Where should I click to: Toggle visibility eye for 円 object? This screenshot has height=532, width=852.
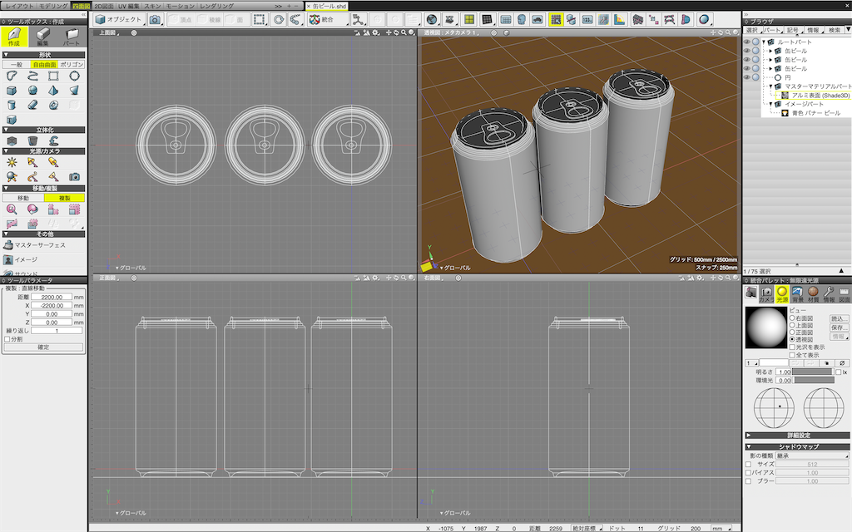[747, 77]
